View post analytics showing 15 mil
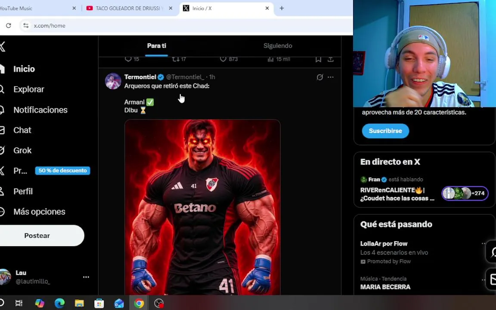The image size is (496, 310). (279, 59)
